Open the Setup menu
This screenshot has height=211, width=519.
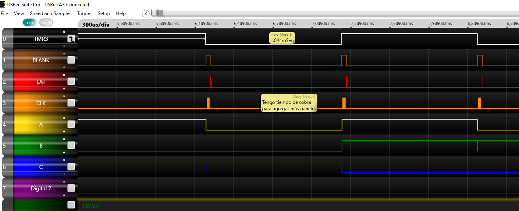(x=104, y=13)
